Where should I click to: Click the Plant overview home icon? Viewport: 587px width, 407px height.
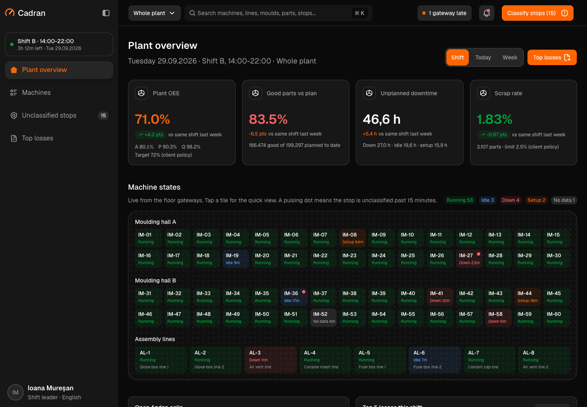14,70
